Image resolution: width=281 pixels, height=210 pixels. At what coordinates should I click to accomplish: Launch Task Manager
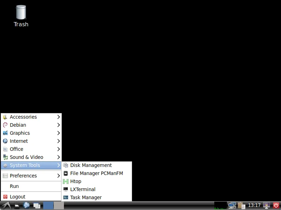(x=97, y=197)
